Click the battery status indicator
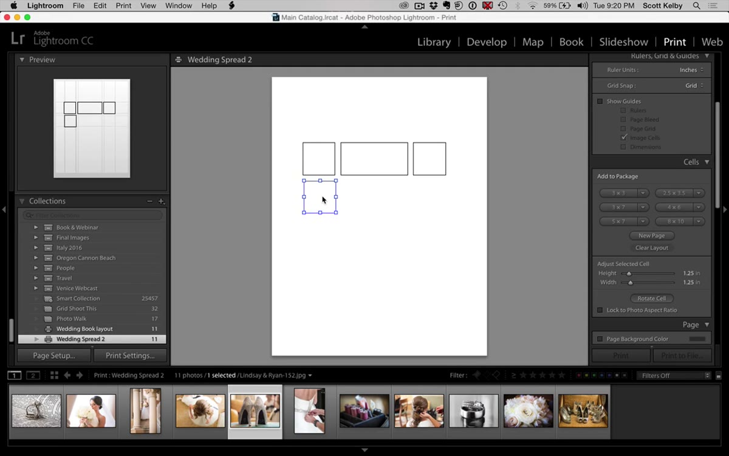The image size is (729, 456). pos(557,5)
